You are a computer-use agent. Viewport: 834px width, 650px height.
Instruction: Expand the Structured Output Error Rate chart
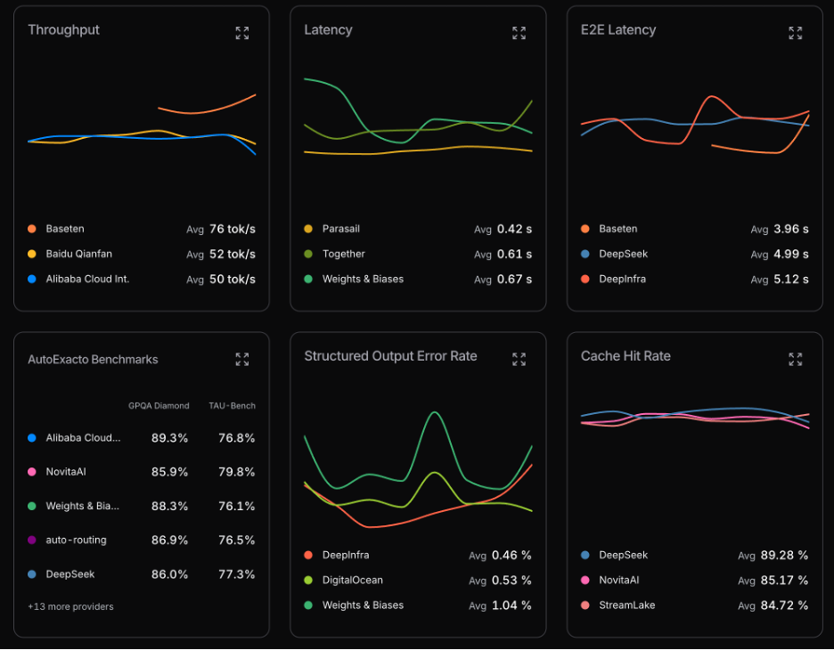pos(519,359)
